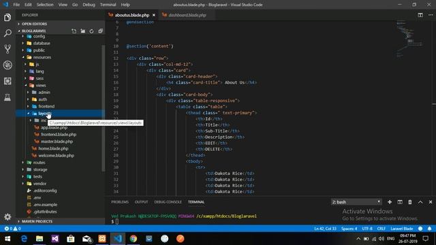This screenshot has height=245, width=436.
Task: Collapse the views folder
Action: pos(41,85)
